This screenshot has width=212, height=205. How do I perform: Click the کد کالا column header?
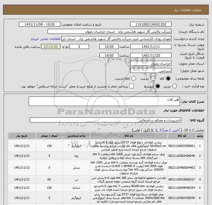coord(182,136)
